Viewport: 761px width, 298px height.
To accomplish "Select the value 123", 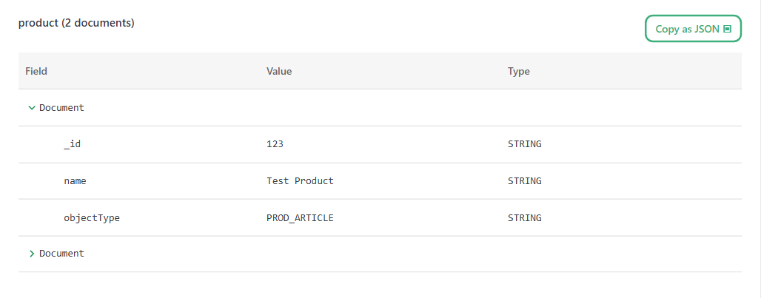I will pyautogui.click(x=275, y=144).
